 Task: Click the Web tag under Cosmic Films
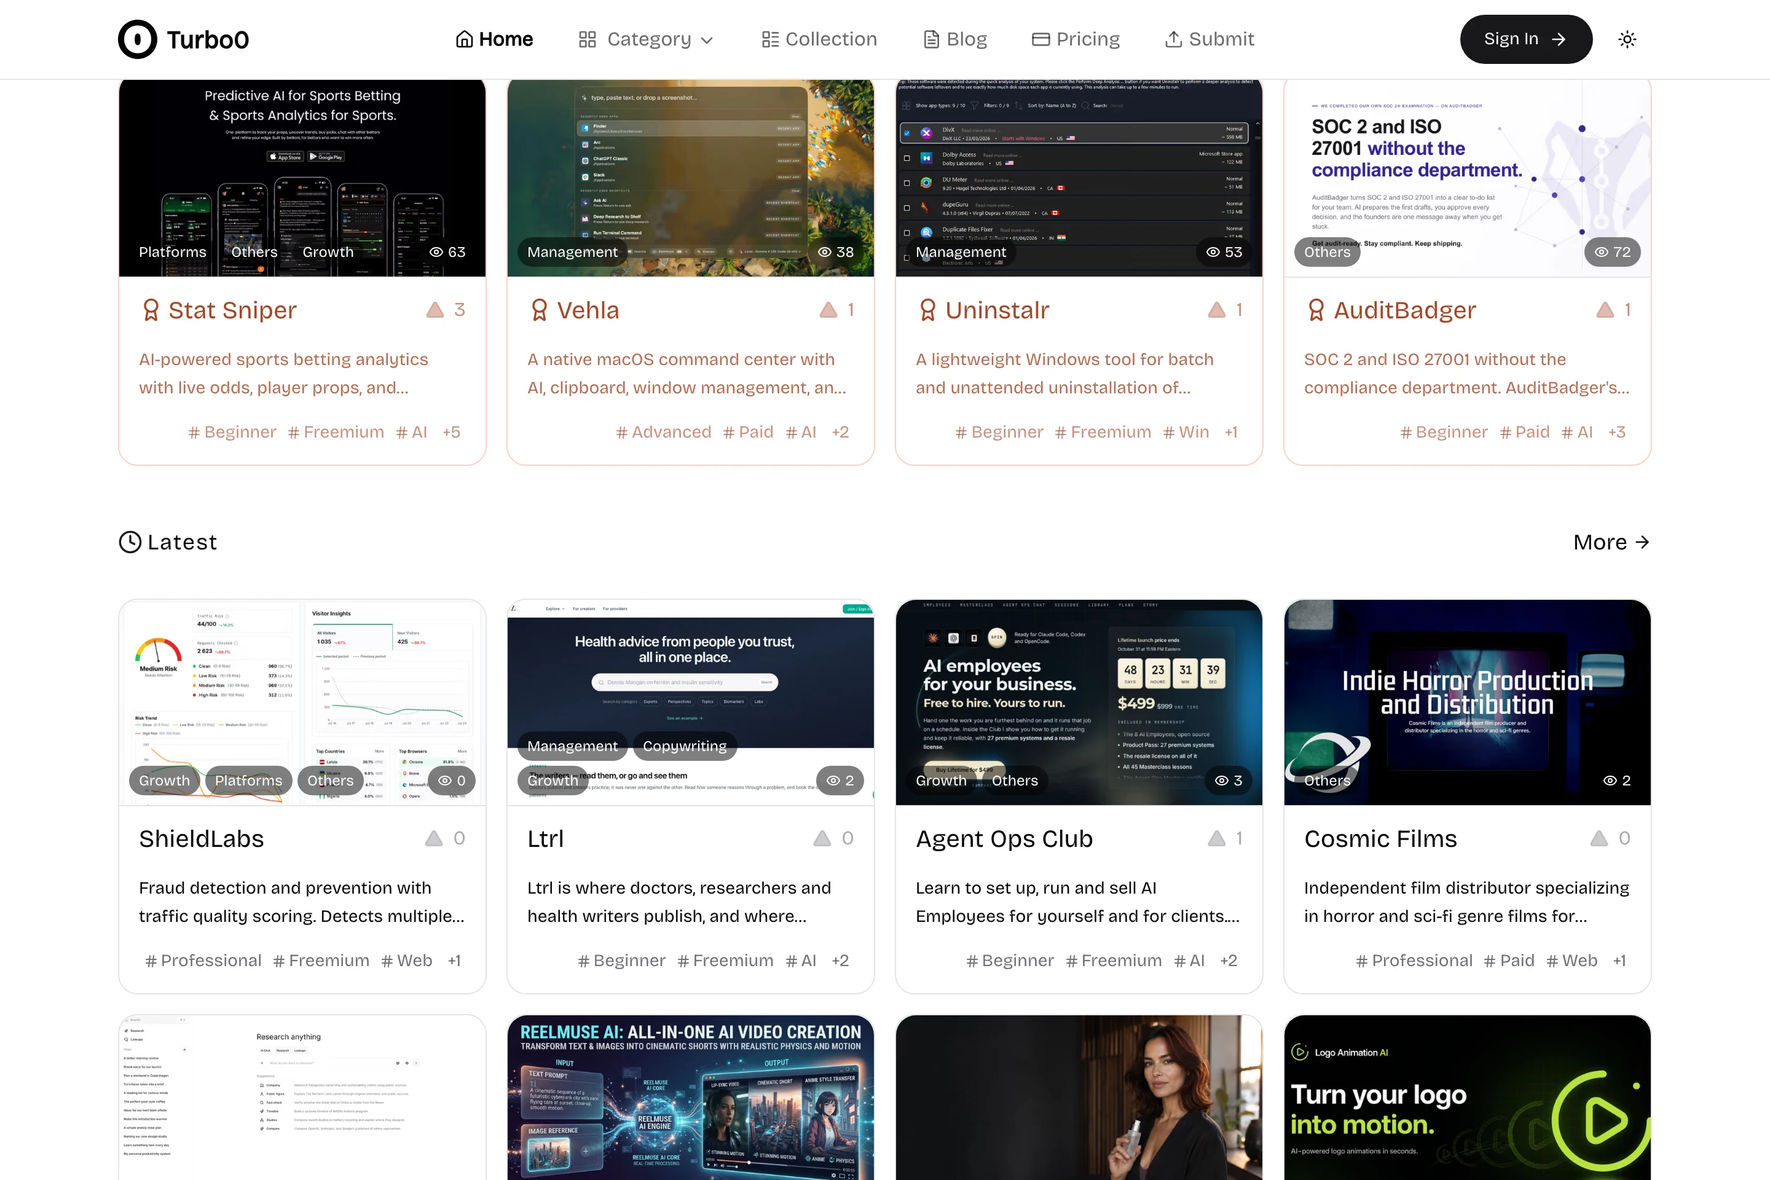pos(1571,960)
